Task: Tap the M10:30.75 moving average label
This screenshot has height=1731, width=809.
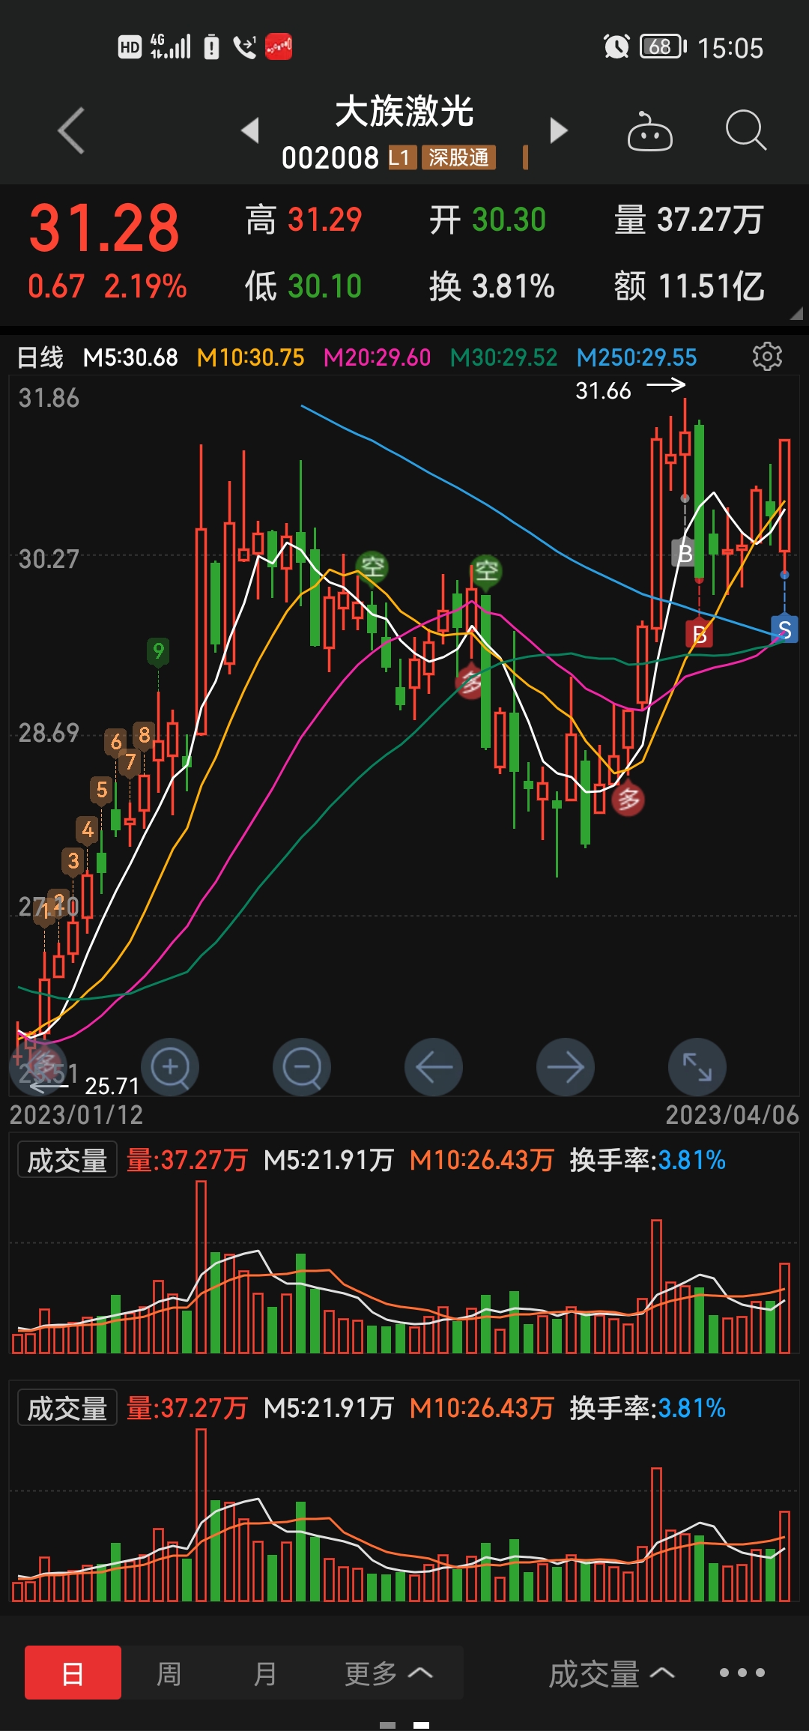Action: point(250,357)
